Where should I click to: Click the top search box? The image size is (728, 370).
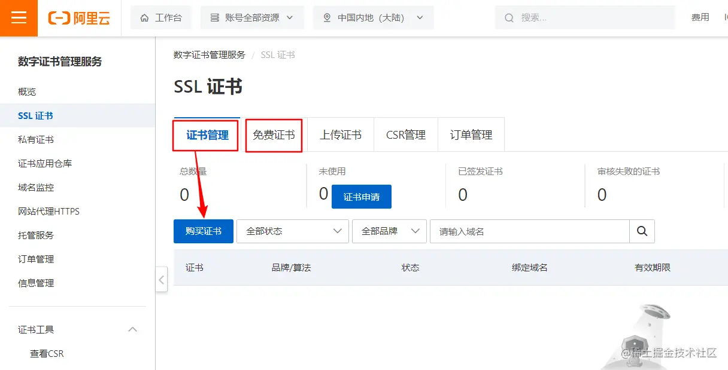585,18
